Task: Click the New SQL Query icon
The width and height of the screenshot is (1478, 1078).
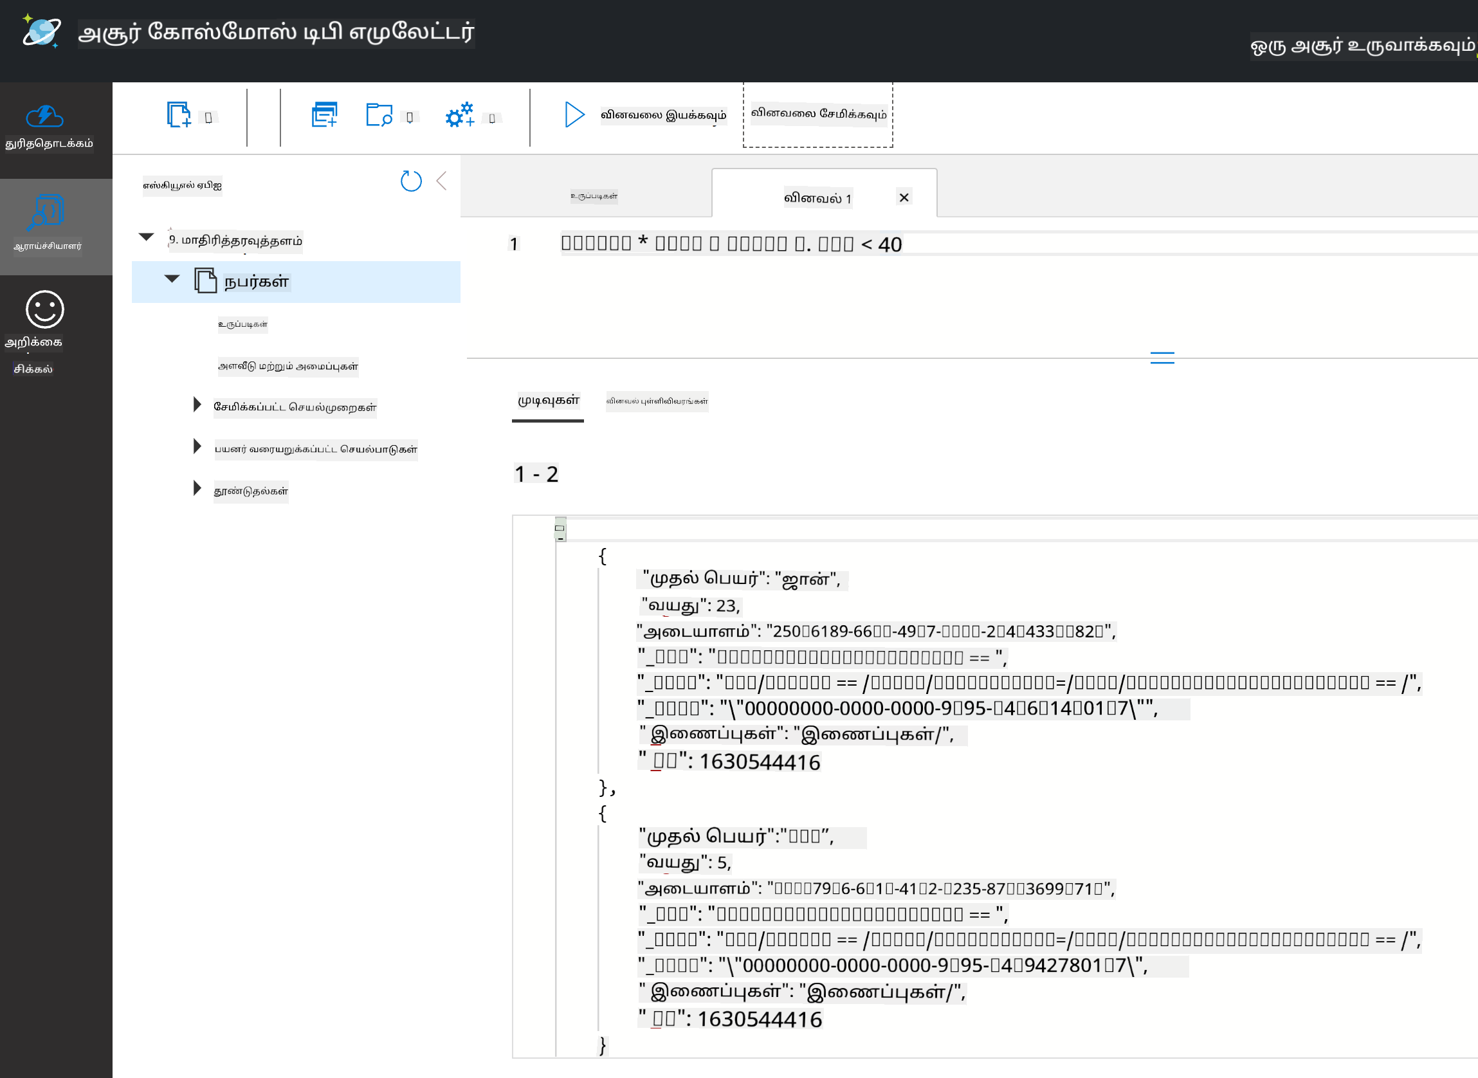Action: (x=324, y=114)
